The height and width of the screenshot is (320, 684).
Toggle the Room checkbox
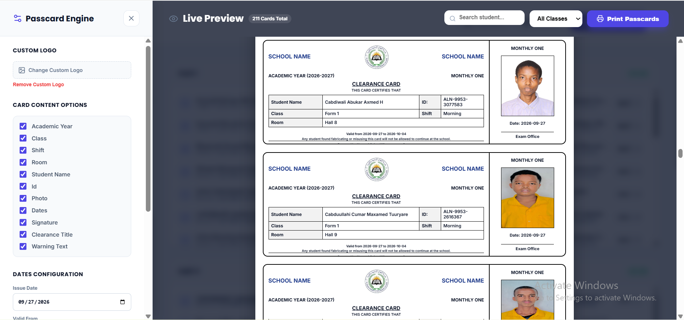click(x=23, y=162)
